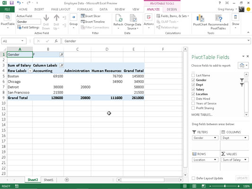This screenshot has width=252, height=189.
Task: Click the zoom slider in the status bar
Action: click(x=225, y=186)
